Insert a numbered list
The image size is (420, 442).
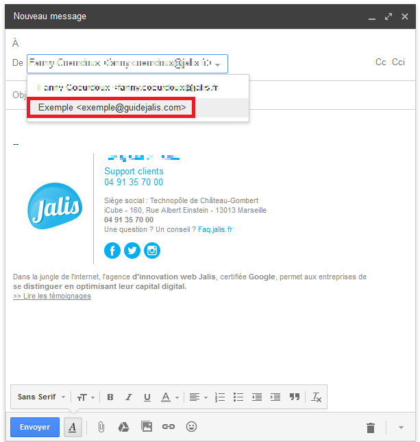(x=220, y=397)
